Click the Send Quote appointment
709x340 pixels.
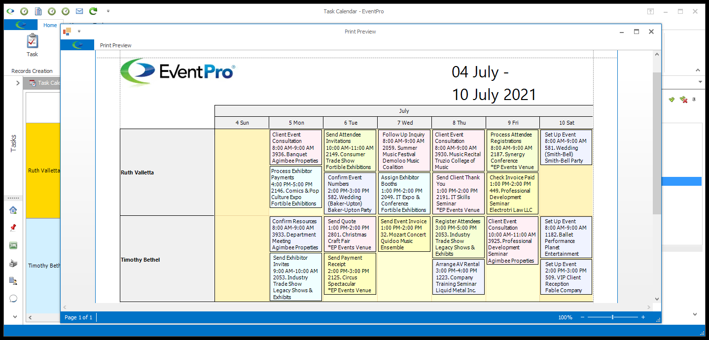point(350,234)
